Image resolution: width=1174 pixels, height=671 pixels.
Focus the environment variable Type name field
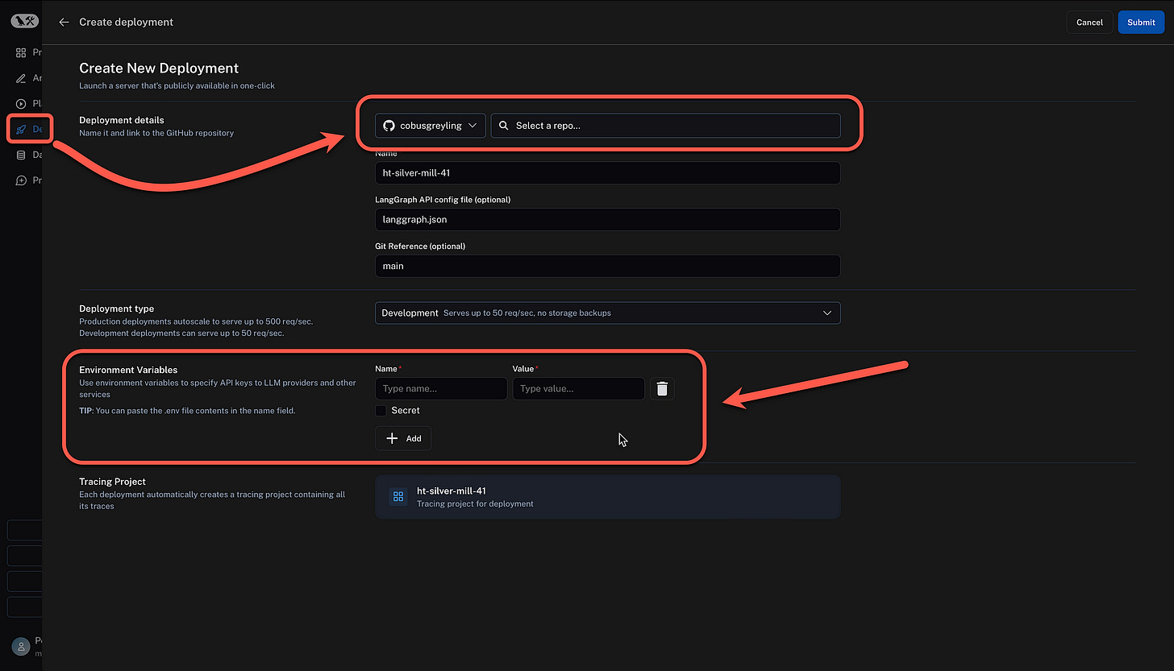coord(441,389)
